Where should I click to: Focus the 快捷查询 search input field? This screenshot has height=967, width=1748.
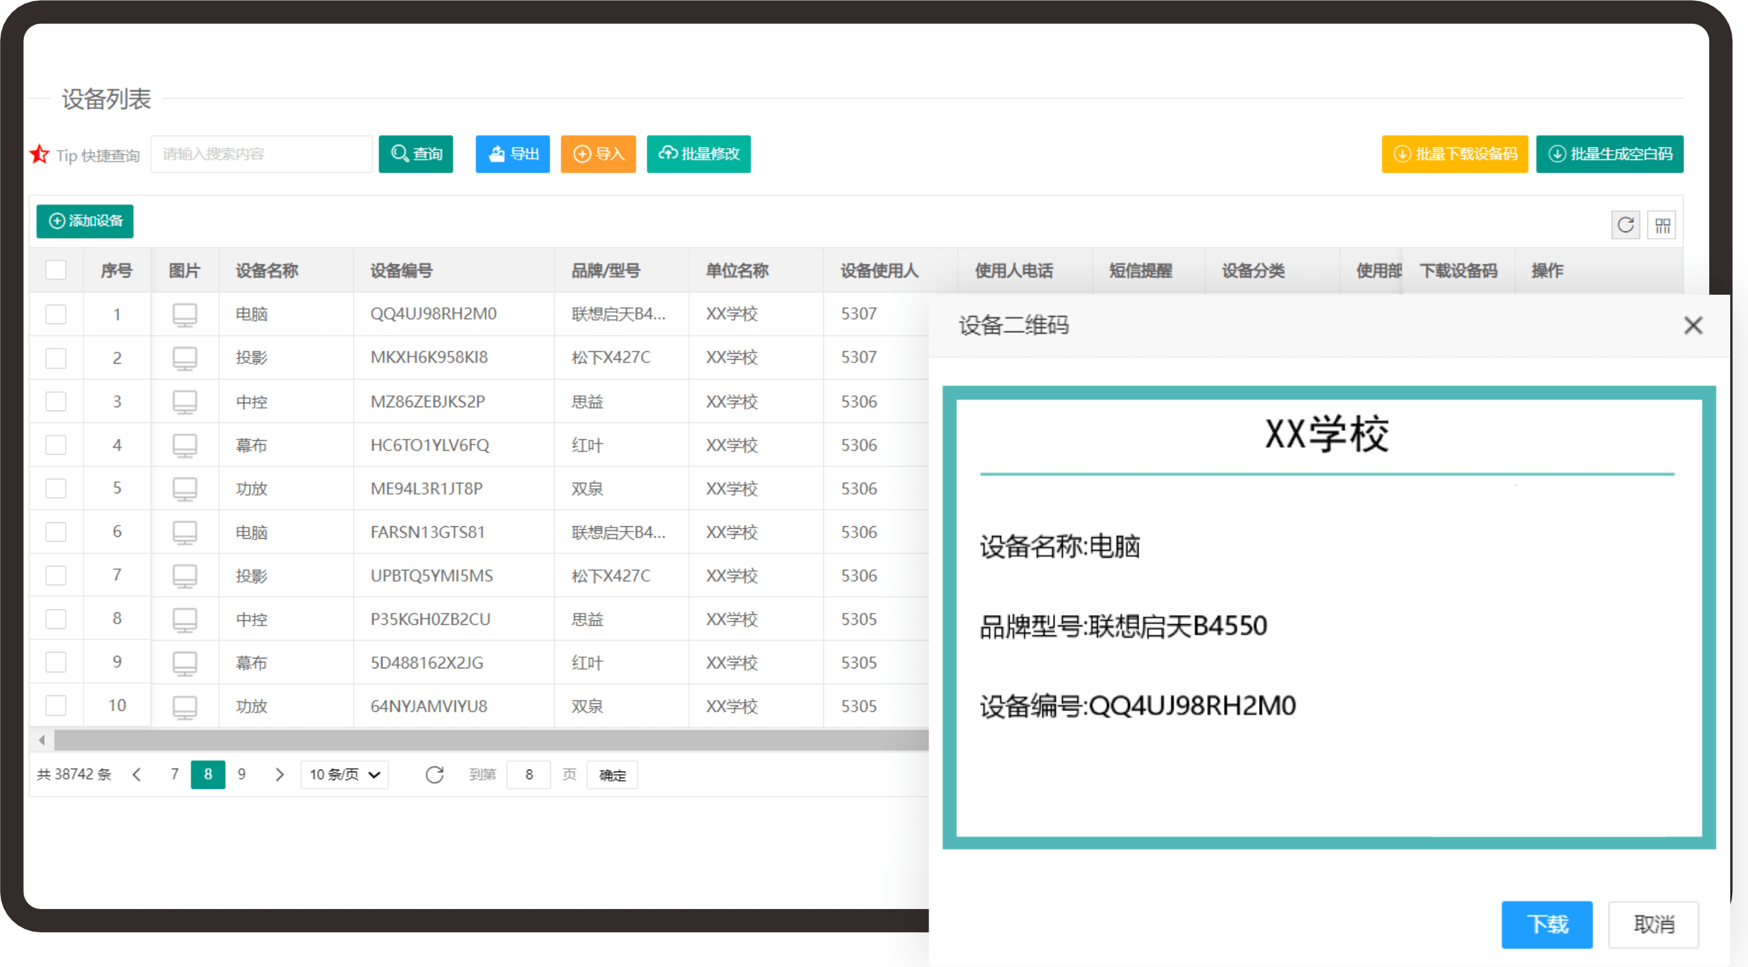[x=261, y=154]
